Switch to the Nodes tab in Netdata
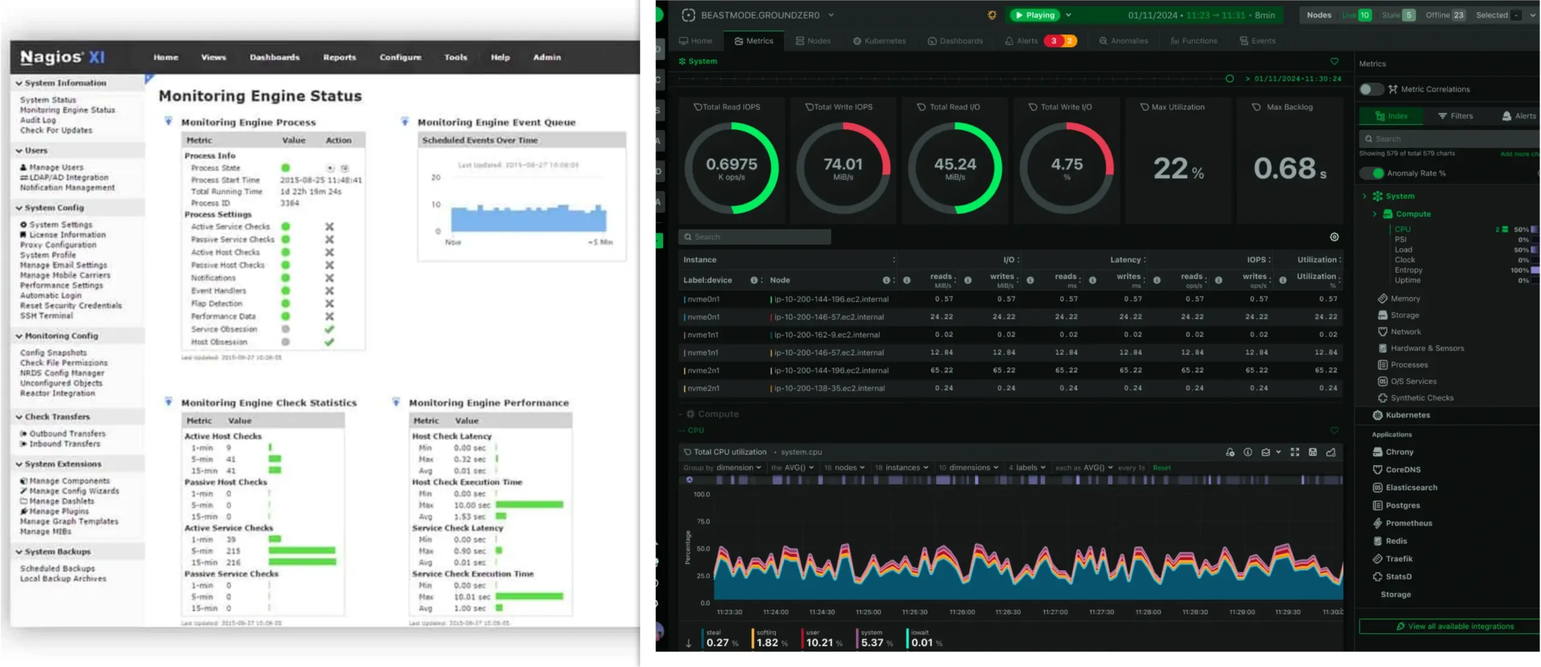The width and height of the screenshot is (1541, 667). (813, 41)
